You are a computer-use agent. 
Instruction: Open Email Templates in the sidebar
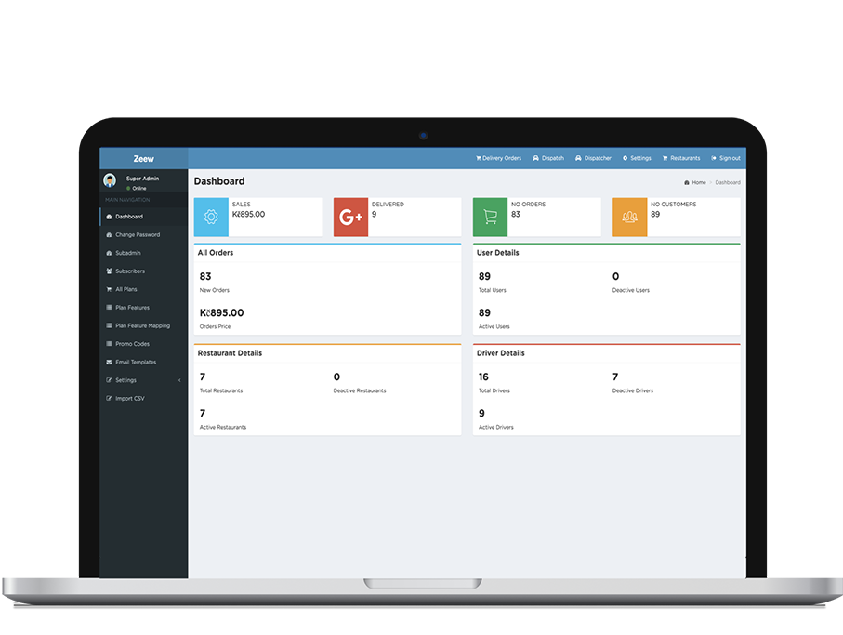point(135,362)
